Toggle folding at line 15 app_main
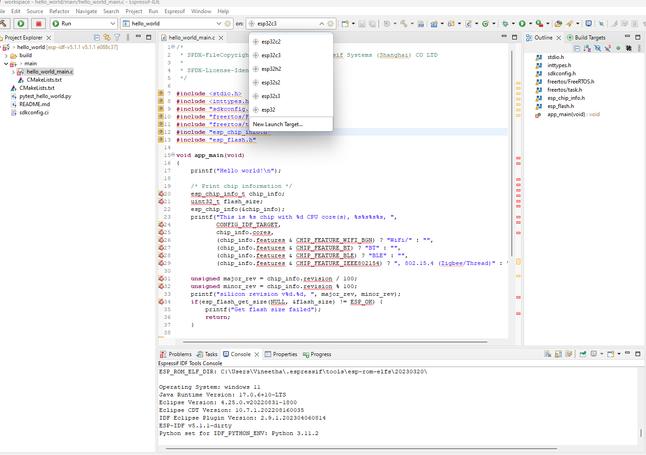This screenshot has width=646, height=455. coord(173,155)
